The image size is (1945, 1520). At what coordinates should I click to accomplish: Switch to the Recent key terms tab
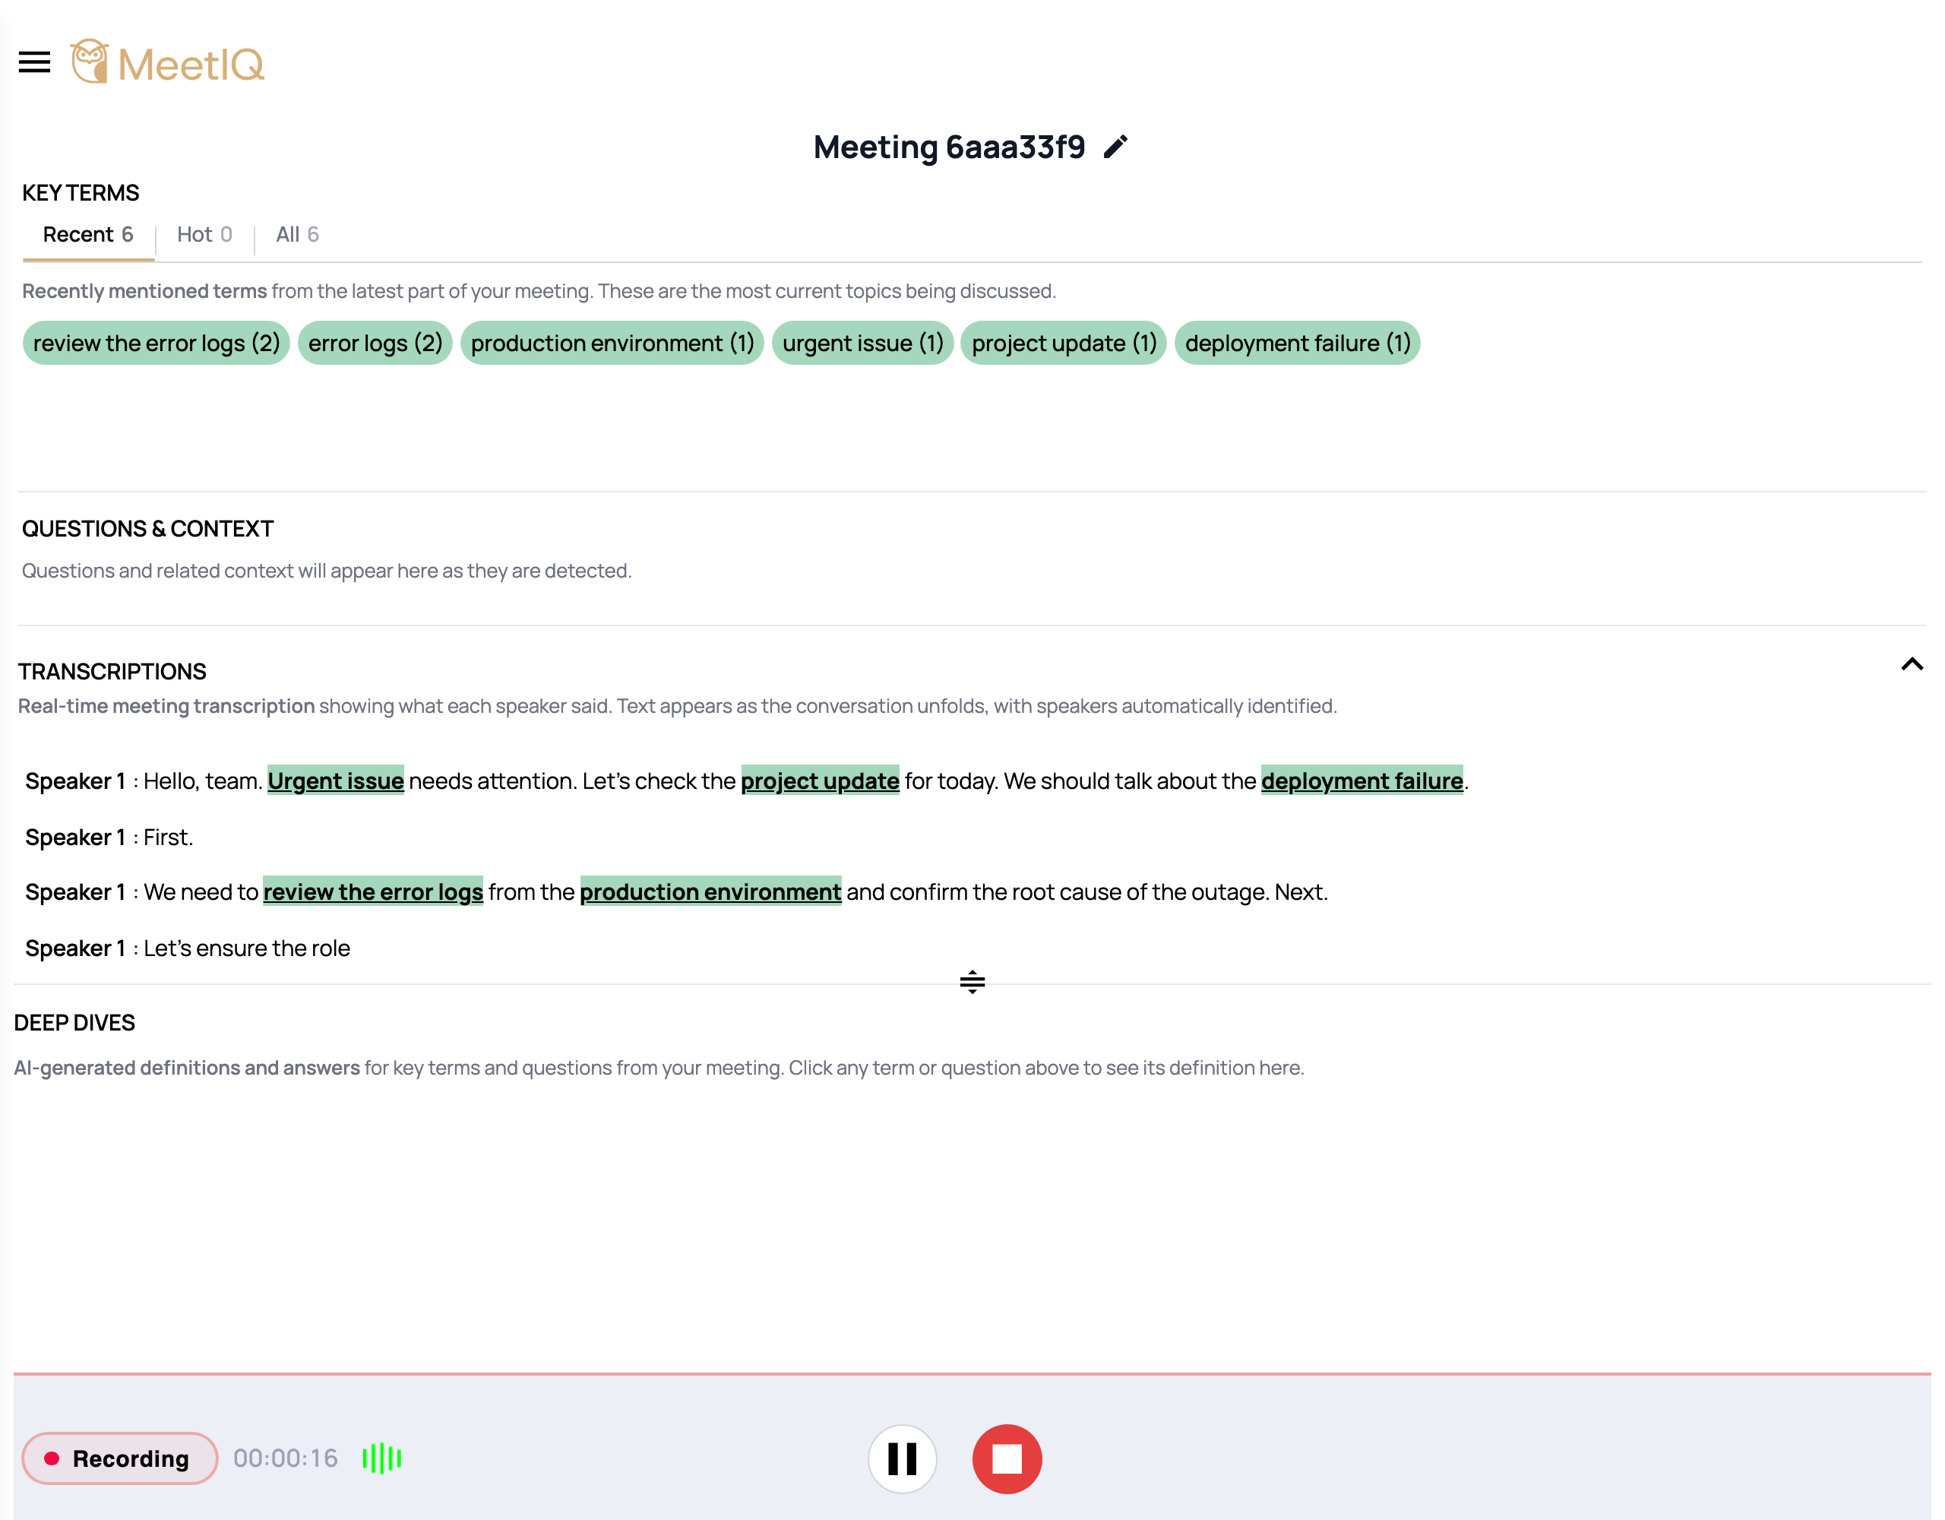coord(88,234)
